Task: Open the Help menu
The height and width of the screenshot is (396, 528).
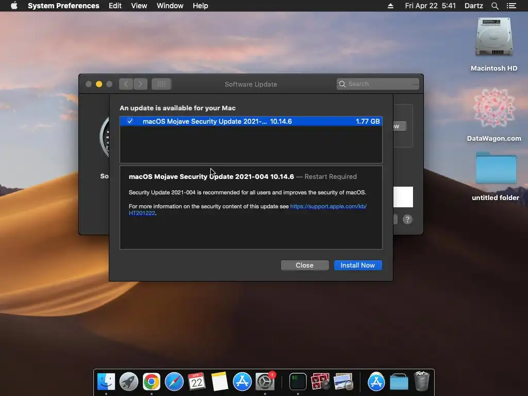Action: [x=201, y=6]
